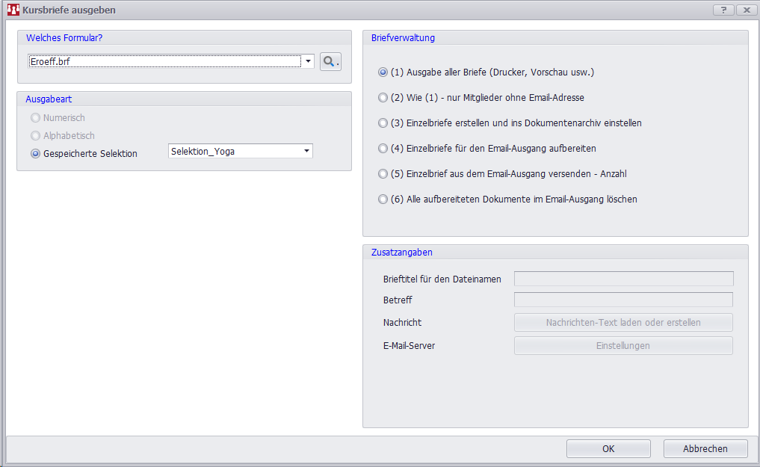760x467 pixels.
Task: Click the OK button
Action: click(x=608, y=449)
